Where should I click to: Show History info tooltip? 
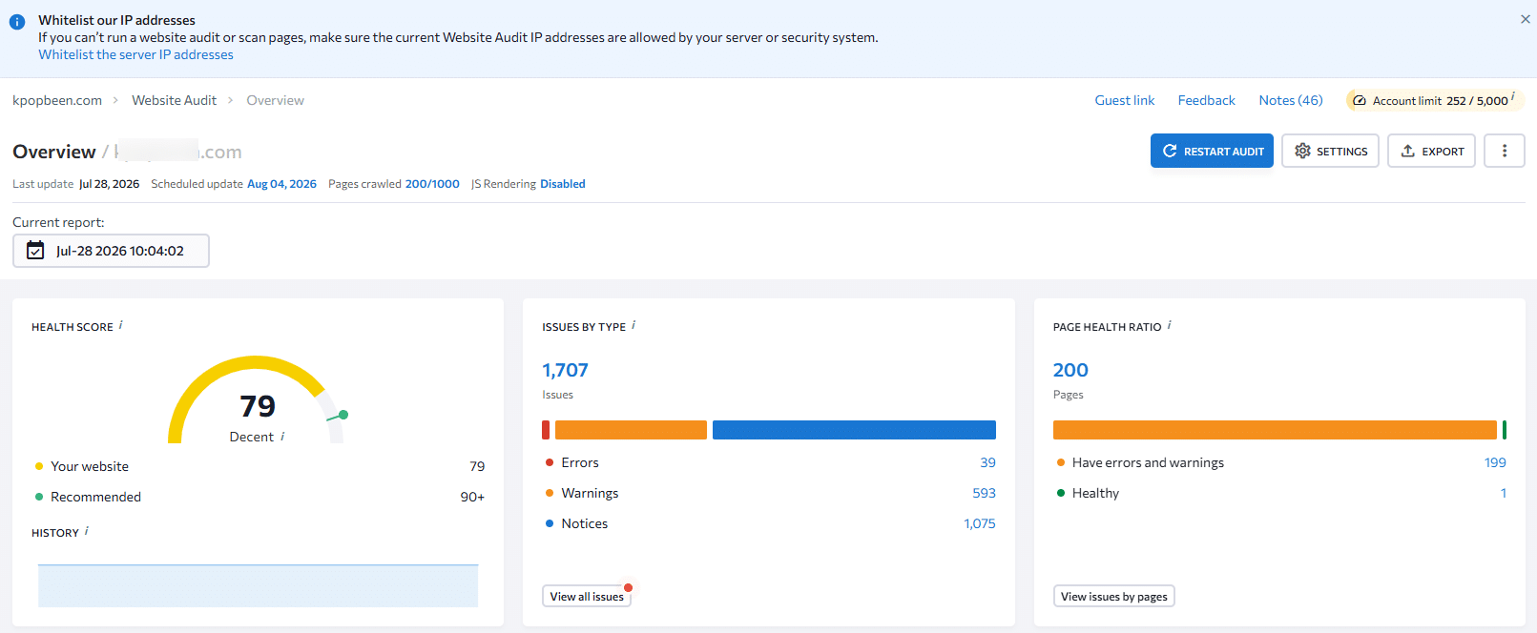click(x=86, y=531)
